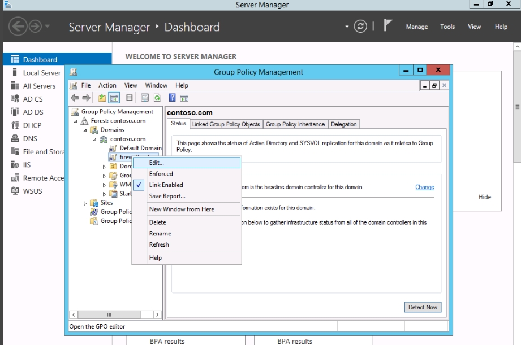Select the Status tab
The height and width of the screenshot is (345, 521).
(x=178, y=124)
